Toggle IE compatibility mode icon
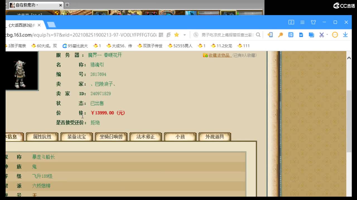 (x=168, y=35)
